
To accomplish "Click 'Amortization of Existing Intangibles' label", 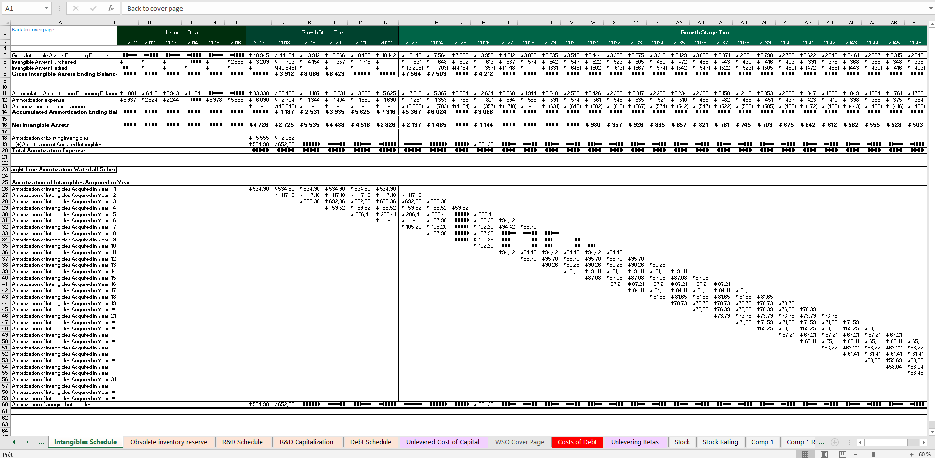I will point(50,138).
